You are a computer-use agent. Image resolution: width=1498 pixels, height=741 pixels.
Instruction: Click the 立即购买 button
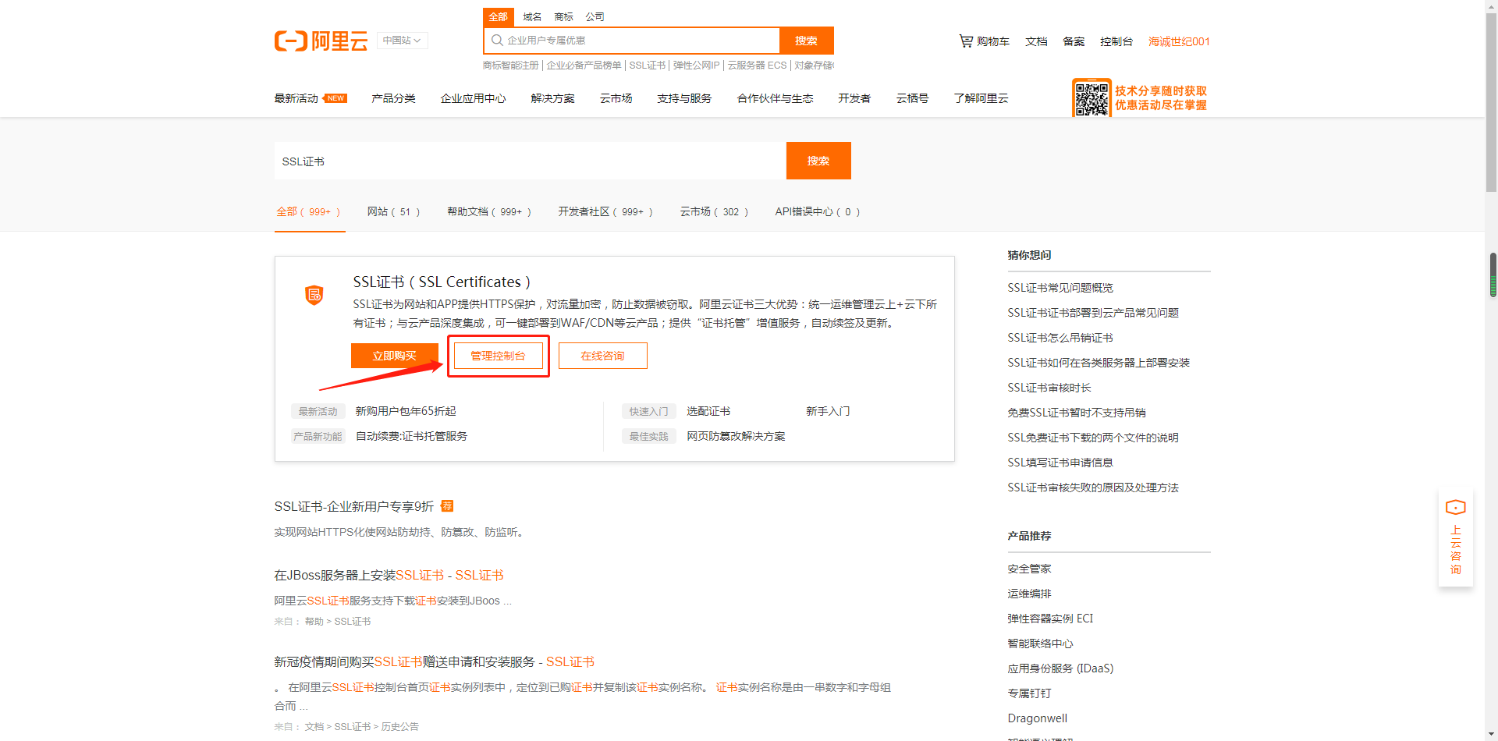coord(395,356)
